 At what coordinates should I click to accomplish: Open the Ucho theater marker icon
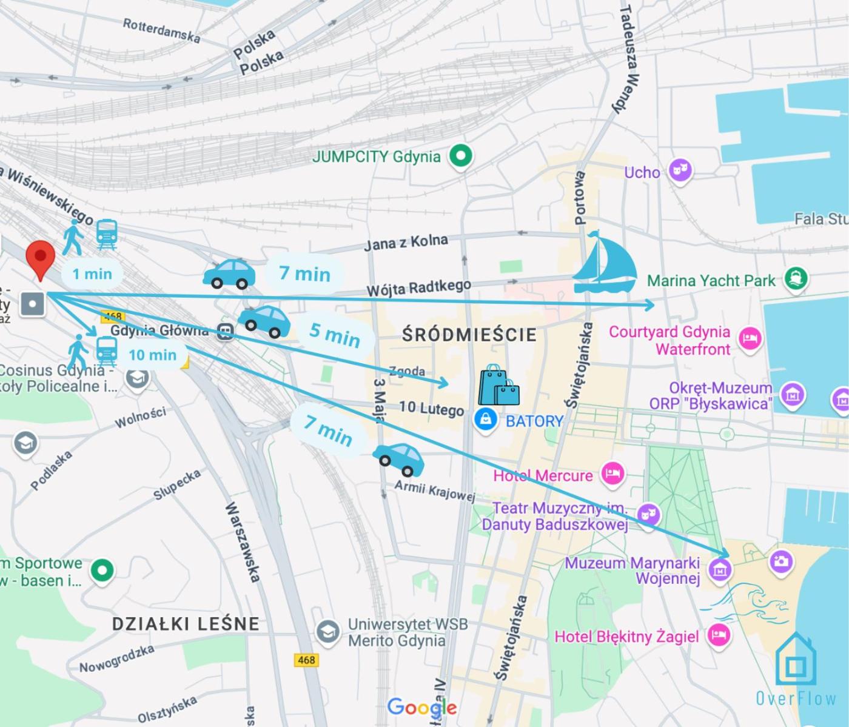(x=680, y=171)
